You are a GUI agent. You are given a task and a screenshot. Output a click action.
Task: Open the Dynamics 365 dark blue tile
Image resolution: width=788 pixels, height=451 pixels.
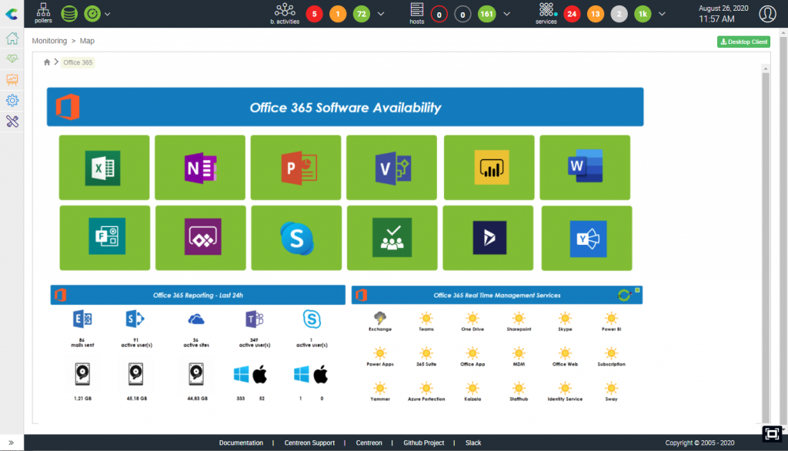[x=488, y=238]
